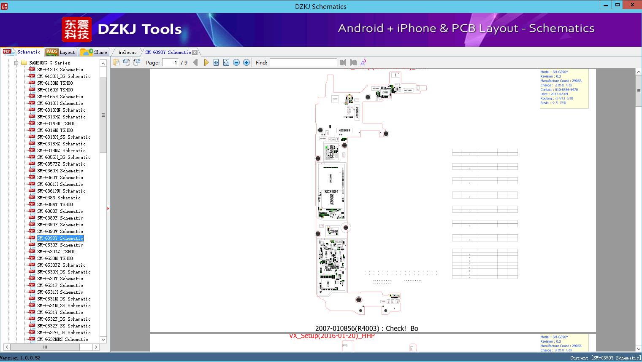Viewport: 642px width, 362px height.
Task: Click PDF icon beside SM-G360T Schematic
Action: pos(32,177)
